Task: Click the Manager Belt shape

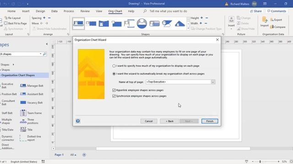Action: click(32, 86)
